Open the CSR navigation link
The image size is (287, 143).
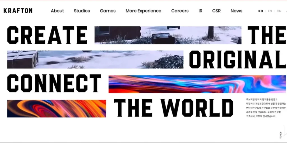[216, 11]
